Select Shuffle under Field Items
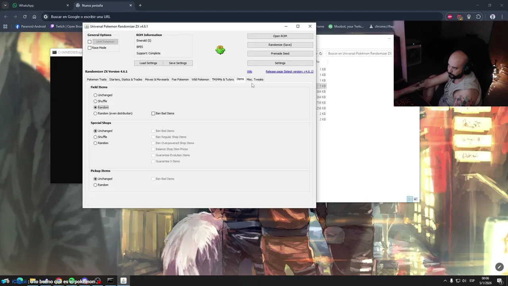 [100, 101]
